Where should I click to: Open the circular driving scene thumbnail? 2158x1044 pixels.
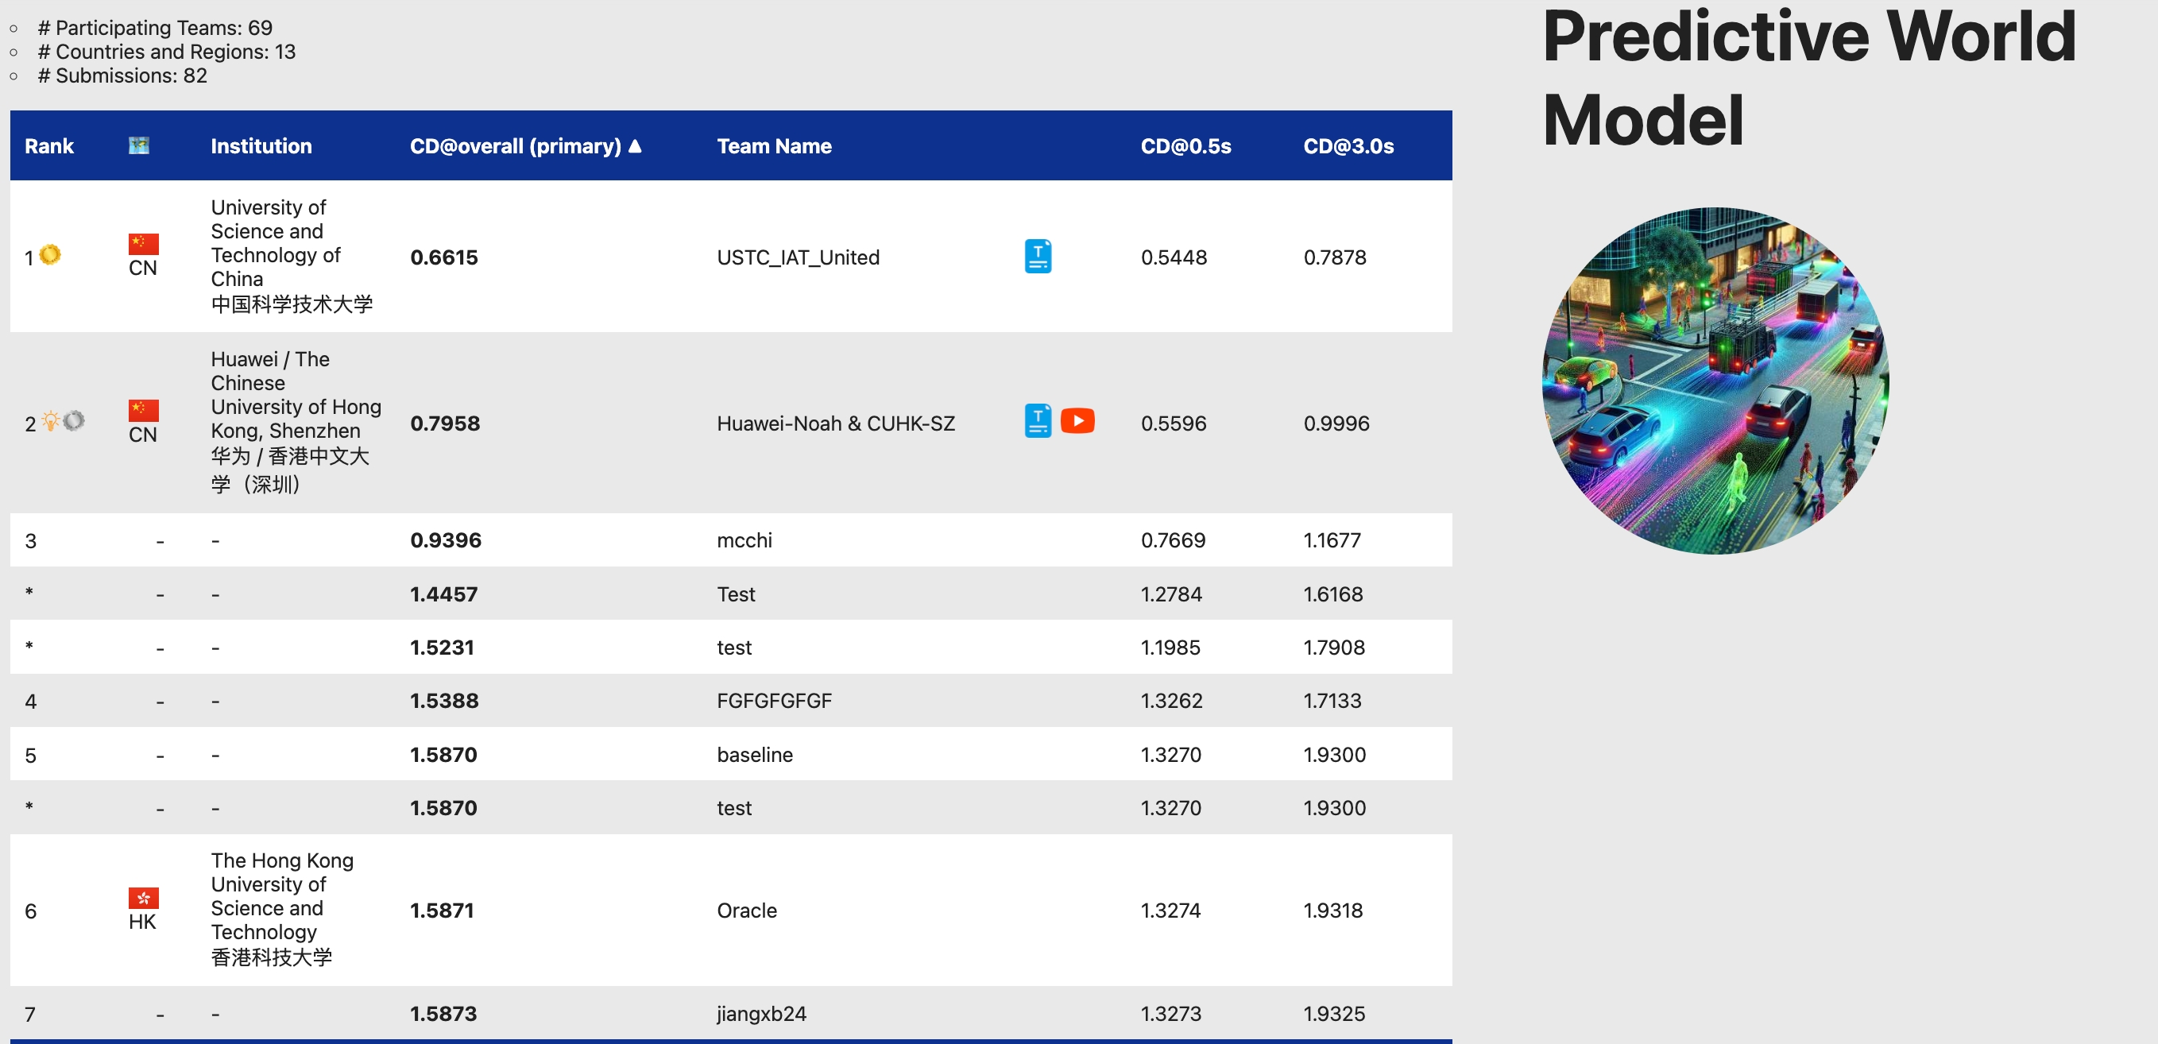coord(1715,381)
